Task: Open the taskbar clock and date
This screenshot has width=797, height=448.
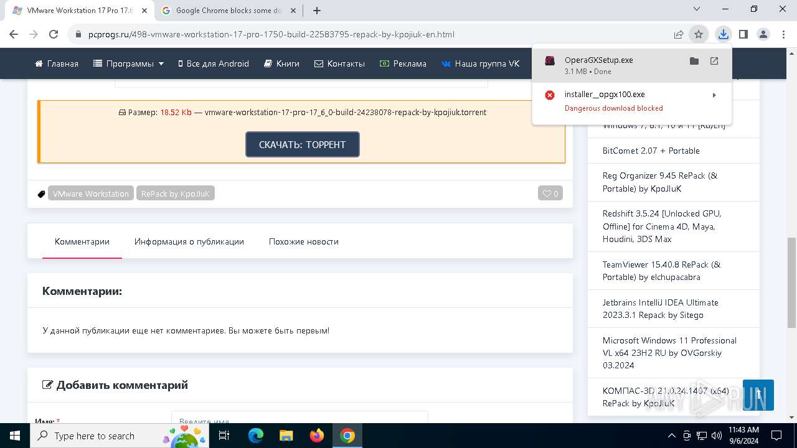Action: pyautogui.click(x=743, y=436)
